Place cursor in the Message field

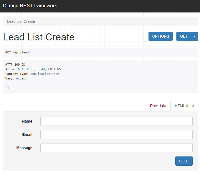tap(116, 148)
